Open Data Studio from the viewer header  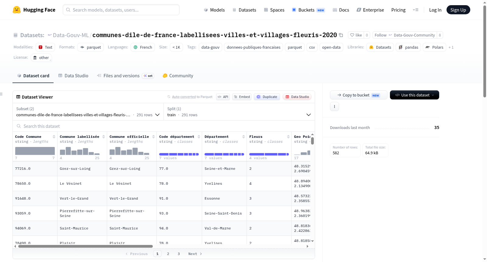pos(297,97)
